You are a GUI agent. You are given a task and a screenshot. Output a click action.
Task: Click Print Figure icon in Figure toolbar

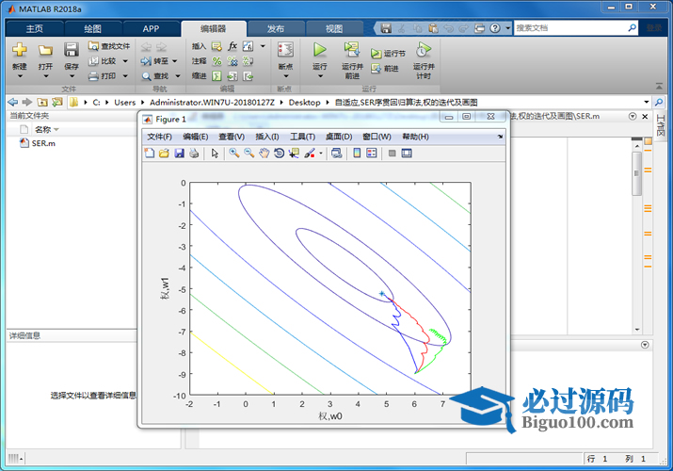[194, 154]
